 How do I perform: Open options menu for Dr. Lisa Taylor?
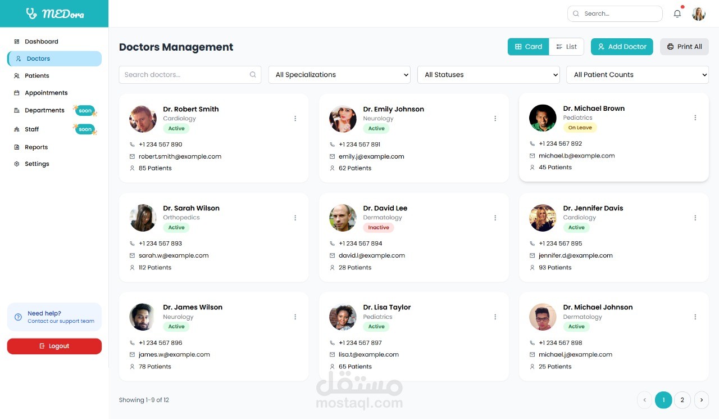[495, 317]
